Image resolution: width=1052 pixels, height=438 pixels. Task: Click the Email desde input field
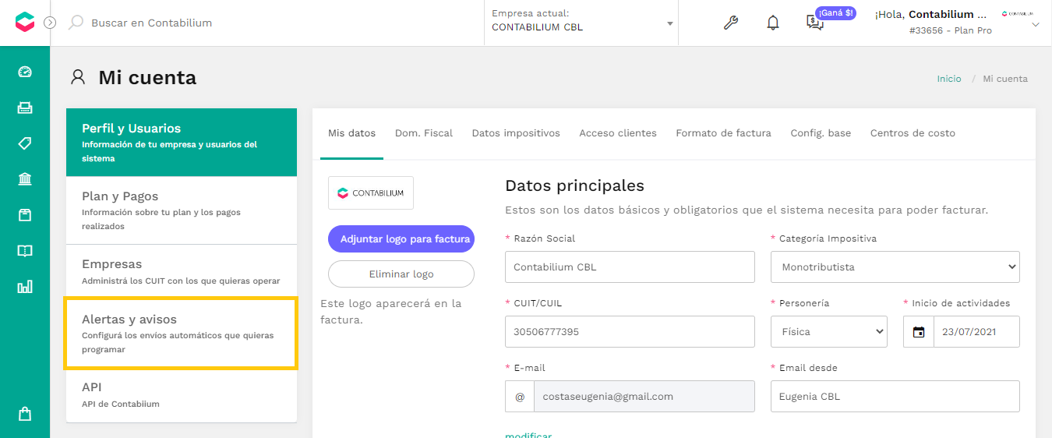pyautogui.click(x=895, y=396)
